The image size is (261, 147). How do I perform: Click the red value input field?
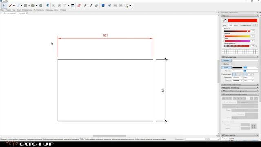pos(253,31)
